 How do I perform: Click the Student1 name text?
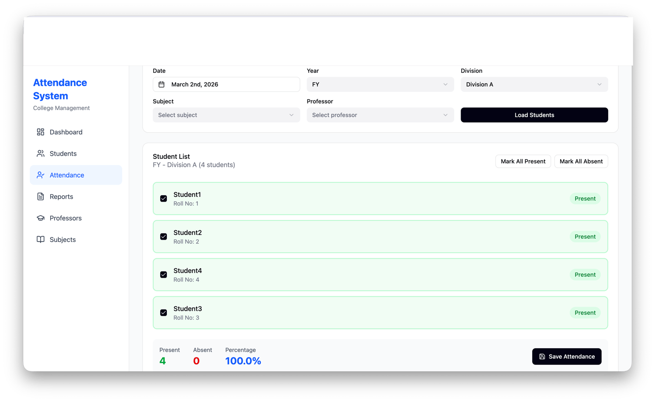tap(187, 195)
